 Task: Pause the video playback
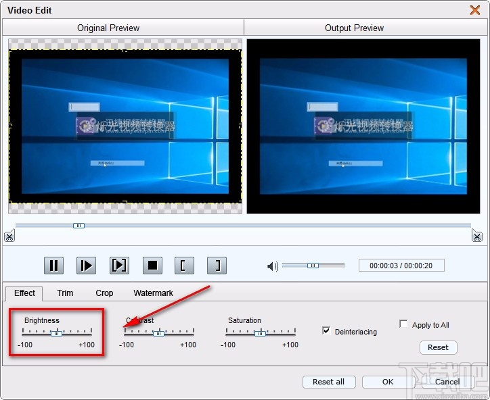(53, 266)
